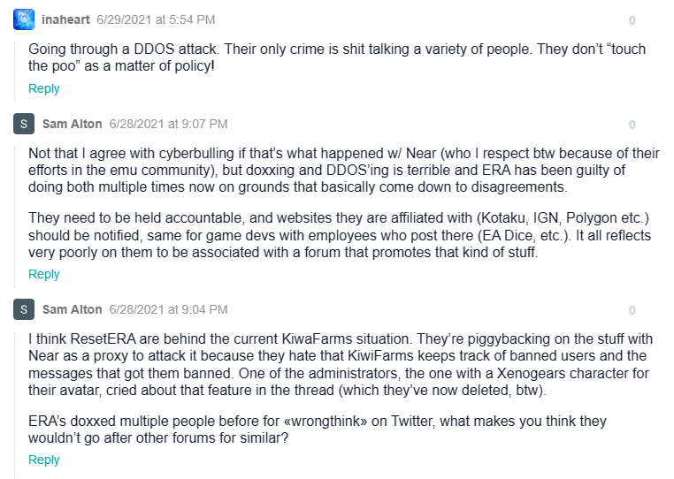The width and height of the screenshot is (674, 479).
Task: Click the vote count on the 9:04 PM comment
Action: (x=632, y=310)
